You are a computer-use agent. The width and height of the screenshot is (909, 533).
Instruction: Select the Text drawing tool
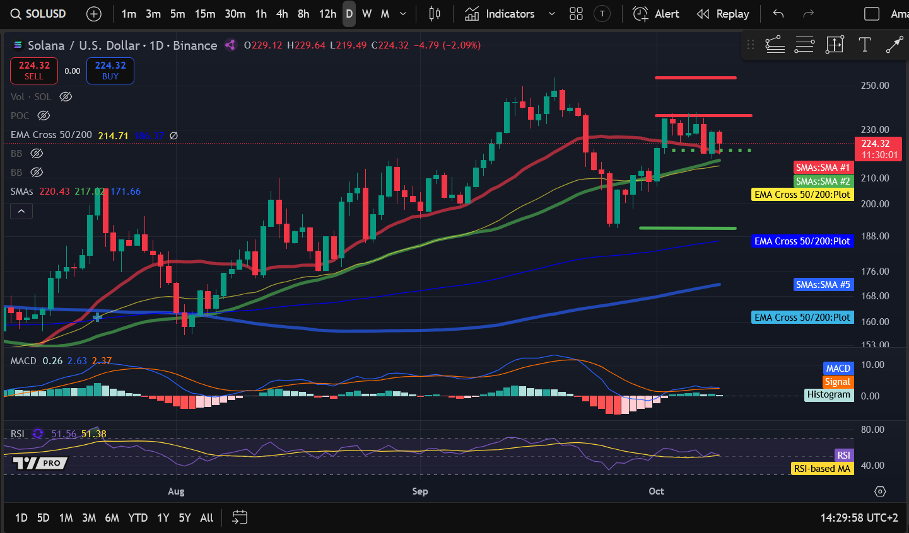pyautogui.click(x=865, y=45)
